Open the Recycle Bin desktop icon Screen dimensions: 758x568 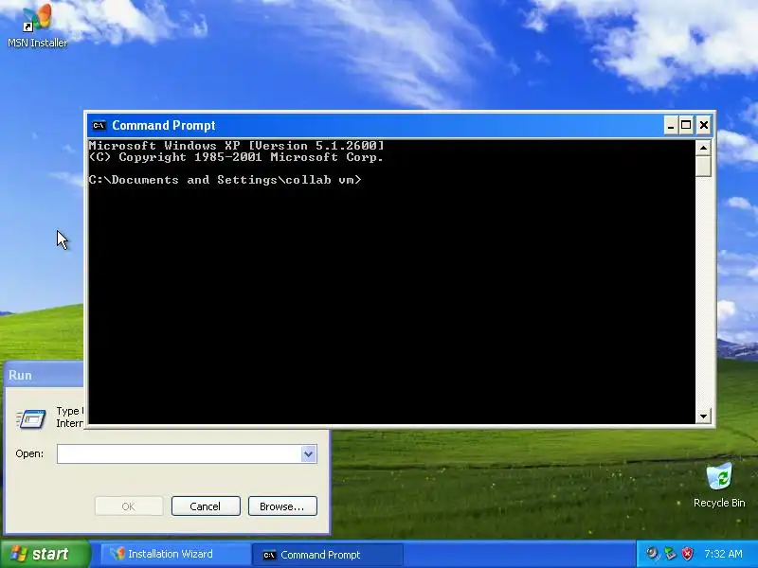click(x=719, y=485)
